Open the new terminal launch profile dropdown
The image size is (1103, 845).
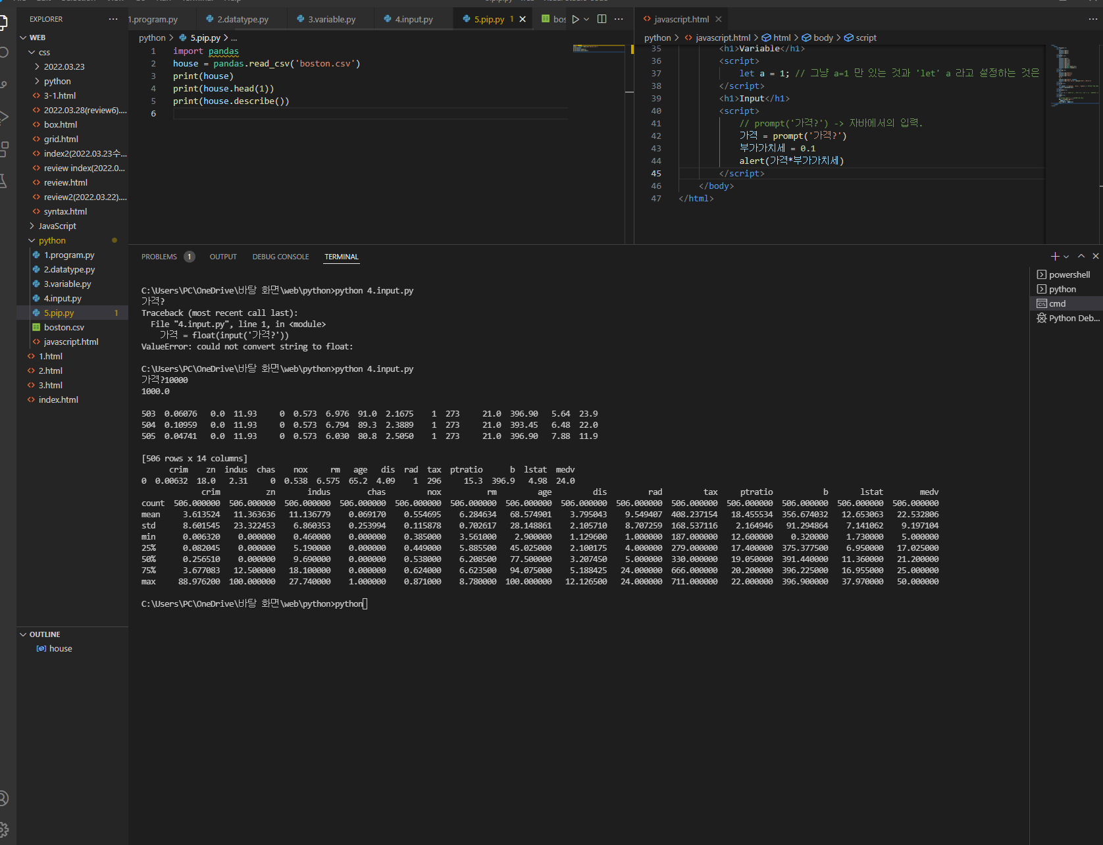tap(1066, 256)
